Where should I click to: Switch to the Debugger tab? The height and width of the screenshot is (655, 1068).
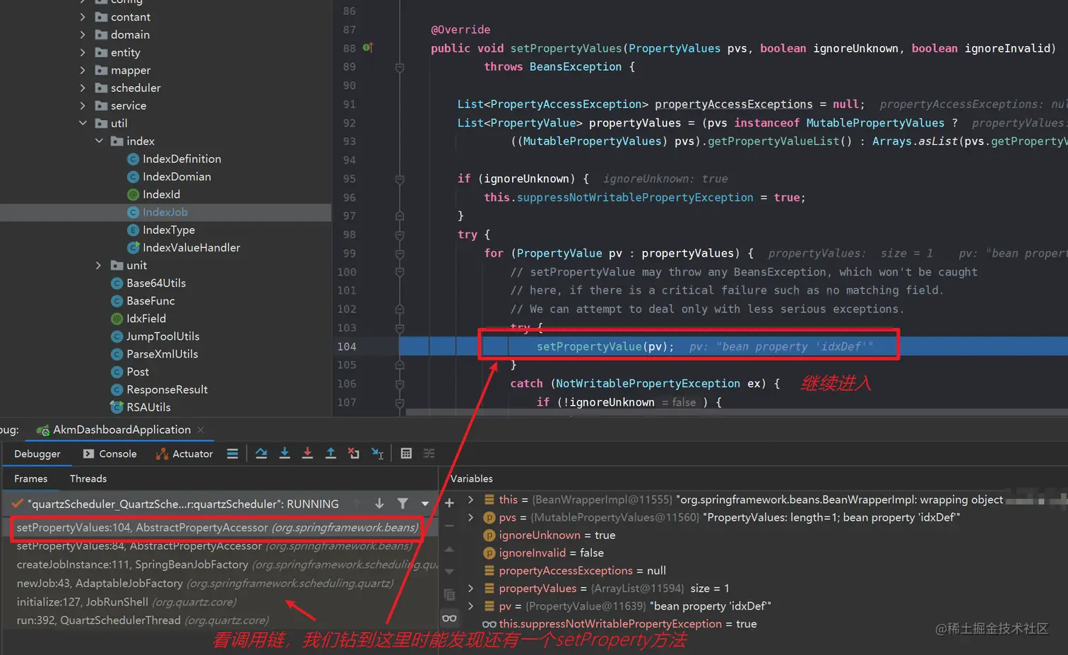pyautogui.click(x=37, y=454)
